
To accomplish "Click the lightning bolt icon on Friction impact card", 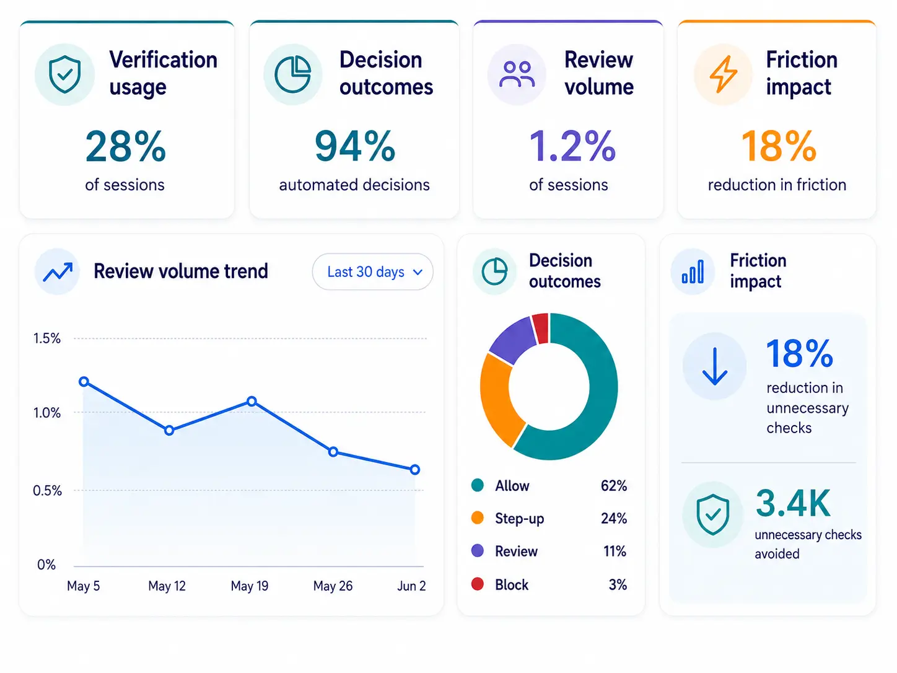I will [723, 74].
